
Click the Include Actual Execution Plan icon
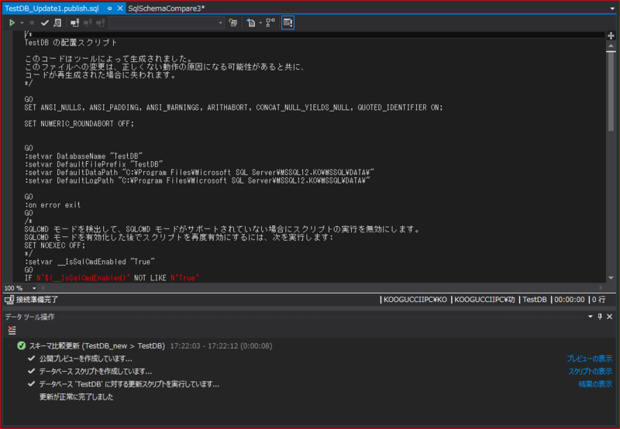pyautogui.click(x=270, y=23)
